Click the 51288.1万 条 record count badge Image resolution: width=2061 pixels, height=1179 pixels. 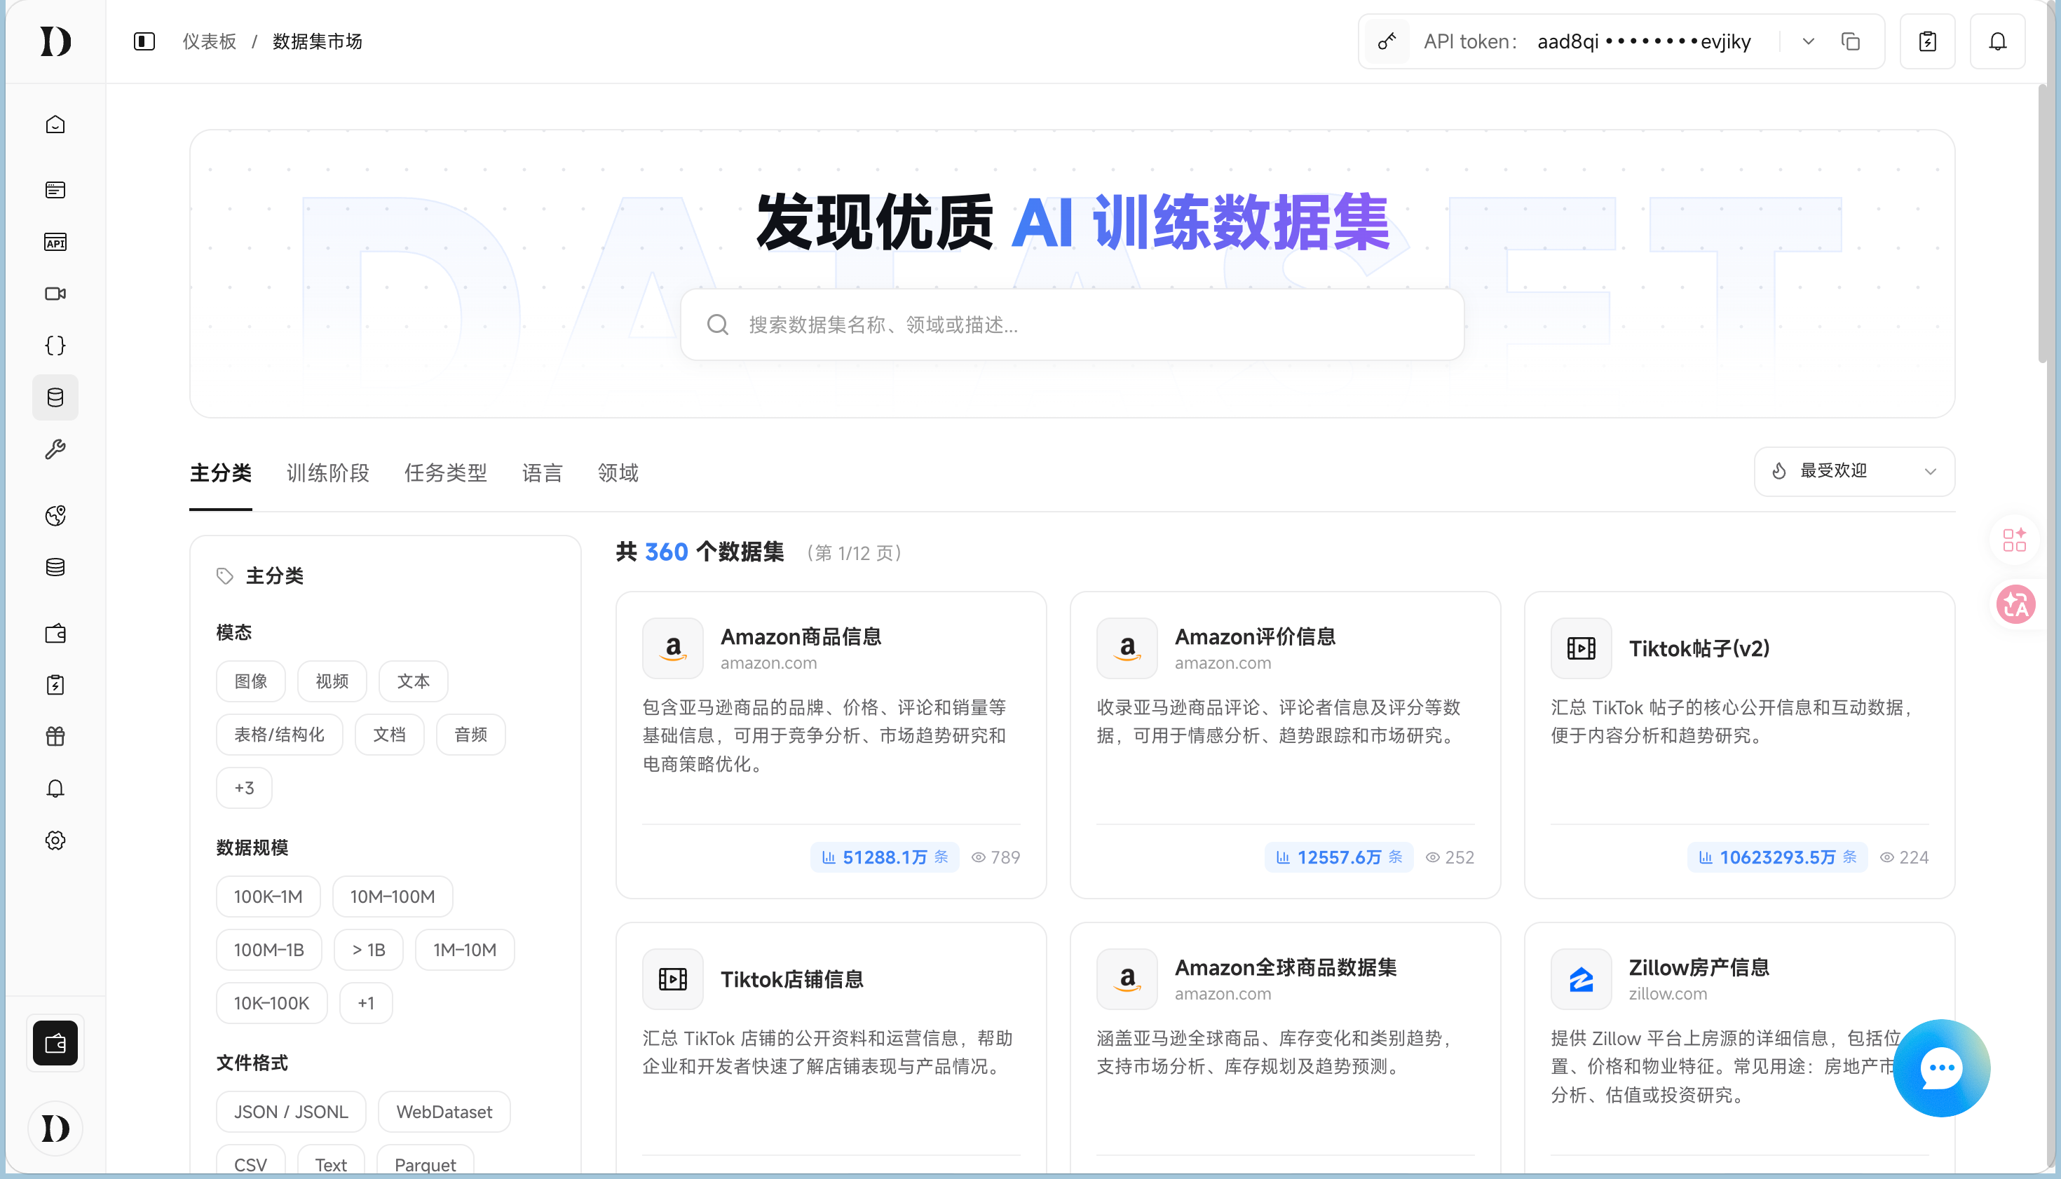click(884, 857)
